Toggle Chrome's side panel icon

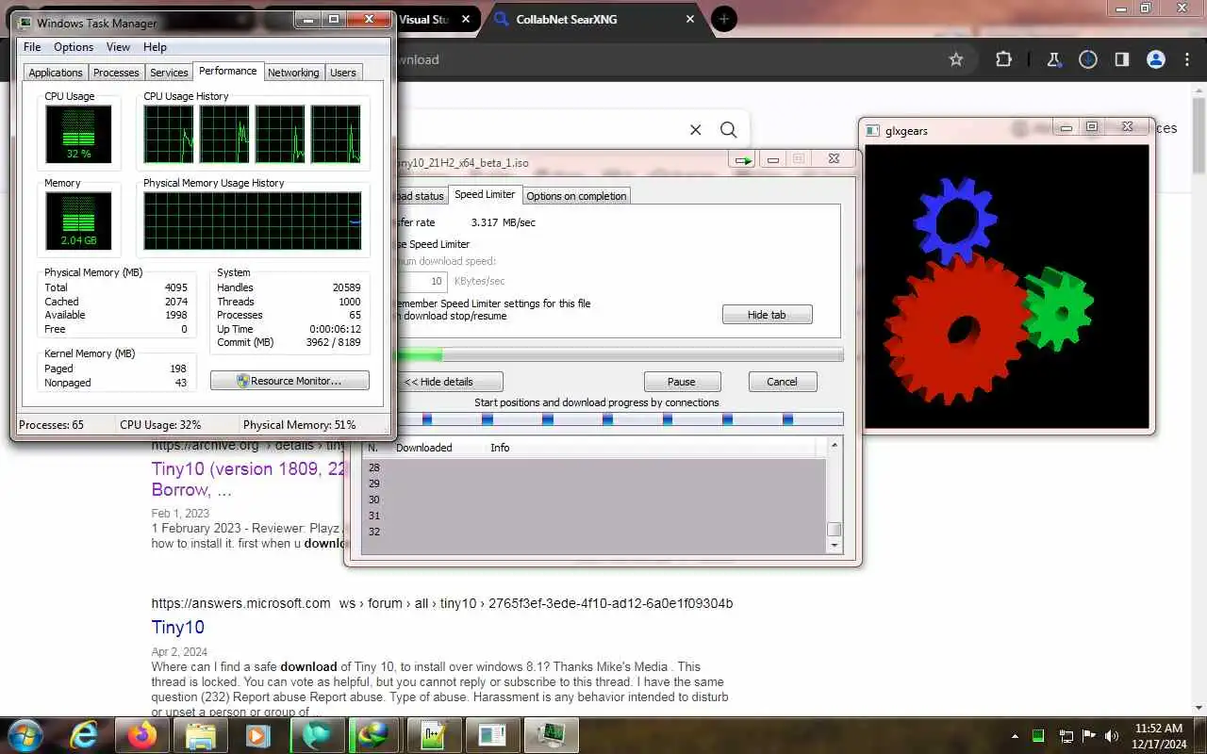1122,59
